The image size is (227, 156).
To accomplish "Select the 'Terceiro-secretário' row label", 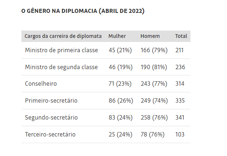I will click(x=50, y=134).
